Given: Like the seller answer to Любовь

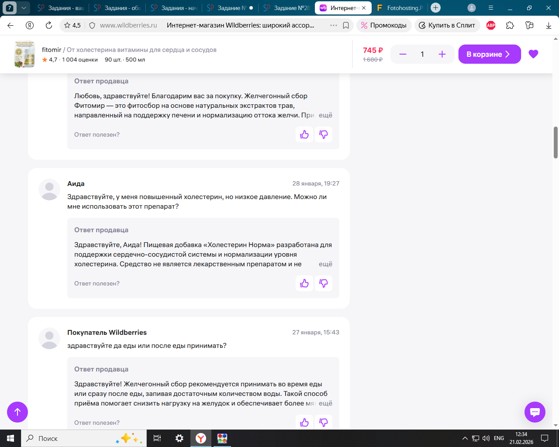Looking at the screenshot, I should 304,134.
